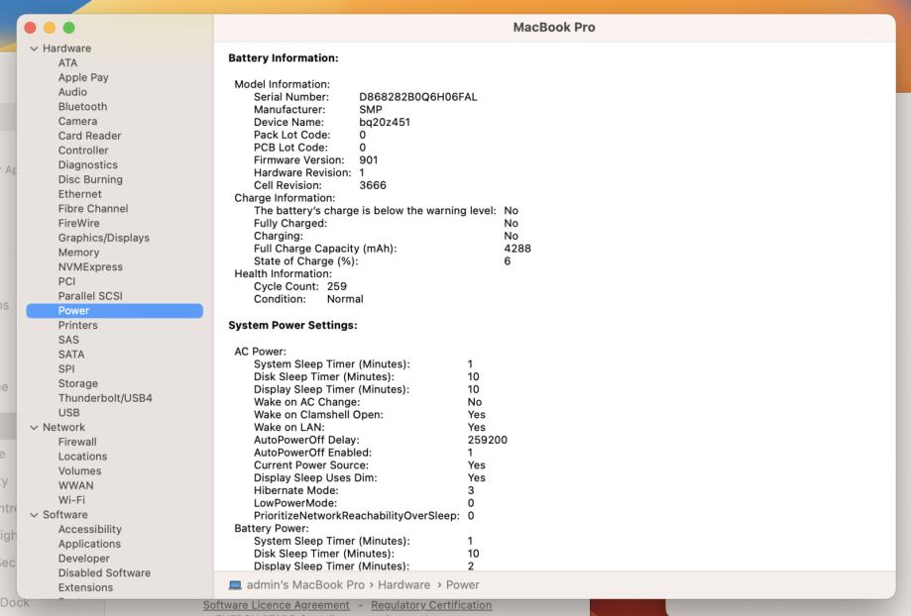The width and height of the screenshot is (911, 616).
Task: Select Locations under Network
Action: click(x=82, y=457)
